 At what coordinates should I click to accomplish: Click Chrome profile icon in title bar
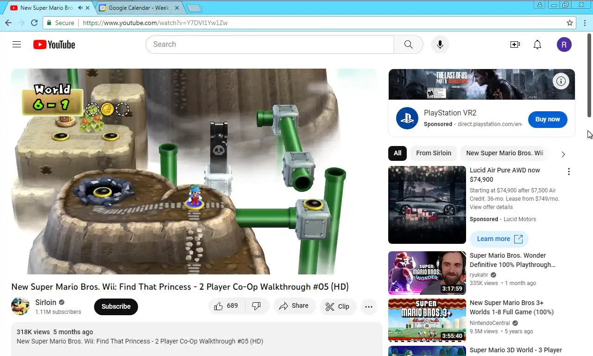[x=539, y=5]
